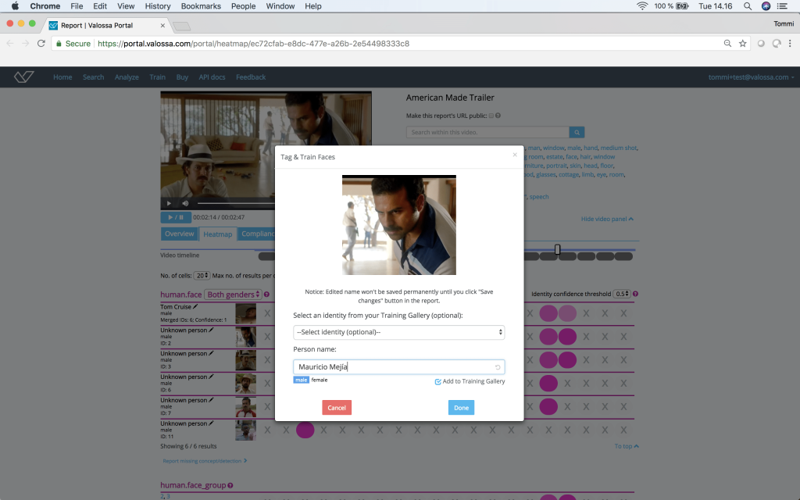Open the Feedback page

[251, 77]
